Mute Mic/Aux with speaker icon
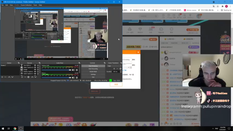This screenshot has width=233, height=131. pos(73,77)
